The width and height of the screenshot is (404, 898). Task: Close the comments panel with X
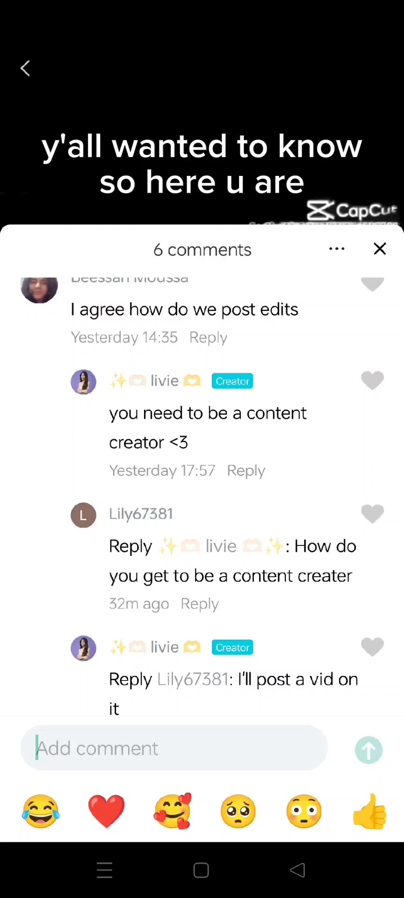point(380,249)
